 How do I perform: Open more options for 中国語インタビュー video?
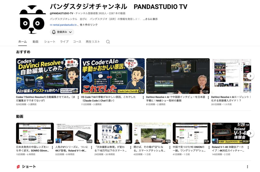(x=208, y=97)
